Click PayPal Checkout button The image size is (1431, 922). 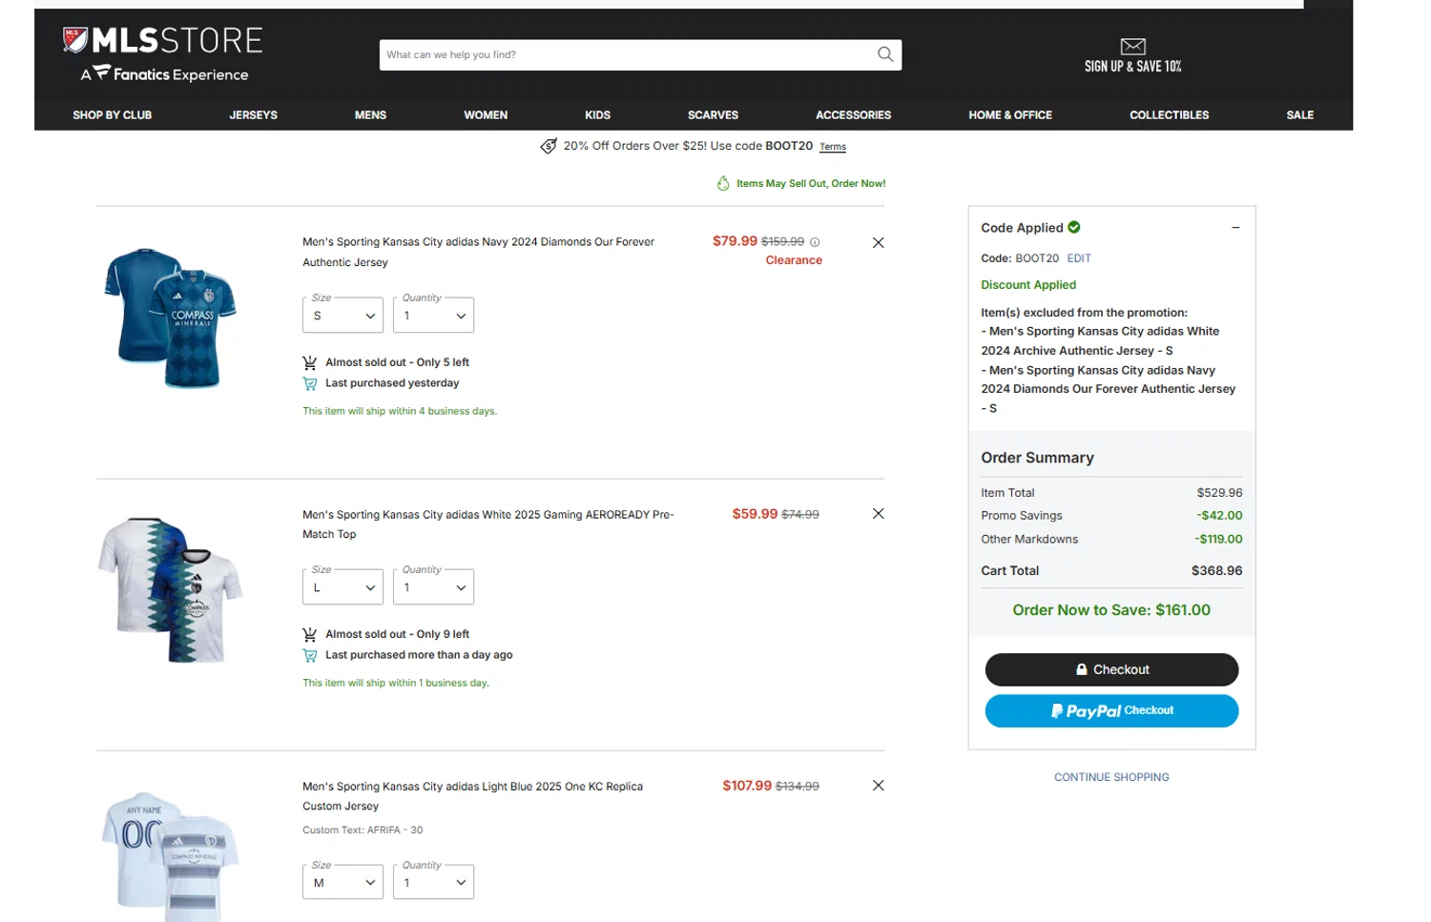tap(1111, 710)
